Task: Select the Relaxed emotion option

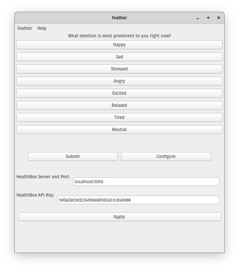Action: click(119, 106)
